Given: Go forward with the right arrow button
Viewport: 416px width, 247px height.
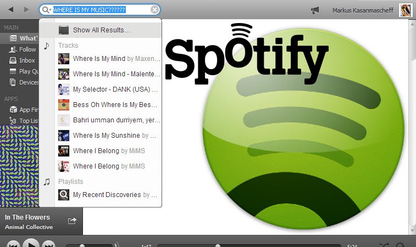Looking at the screenshot, I should [26, 9].
